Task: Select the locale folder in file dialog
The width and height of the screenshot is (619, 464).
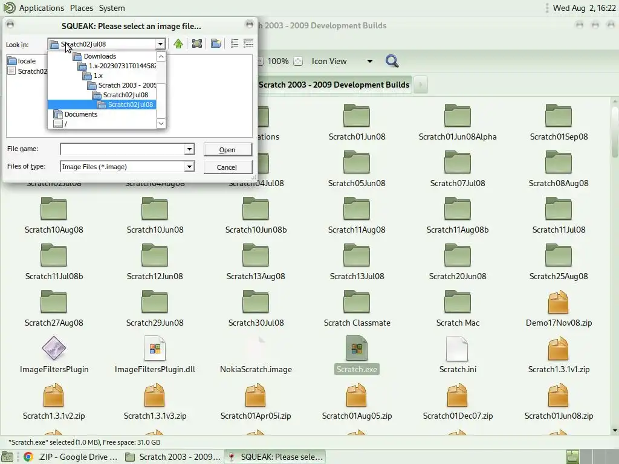Action: 22,61
